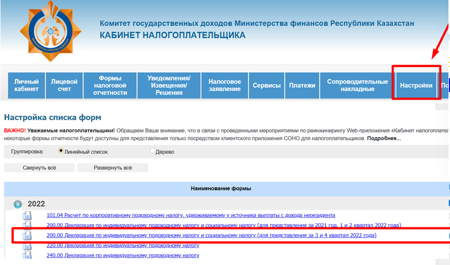Viewport: 450px width, 265px height.
Task: Click the document icon beside form 220.00
Action: click(x=27, y=245)
